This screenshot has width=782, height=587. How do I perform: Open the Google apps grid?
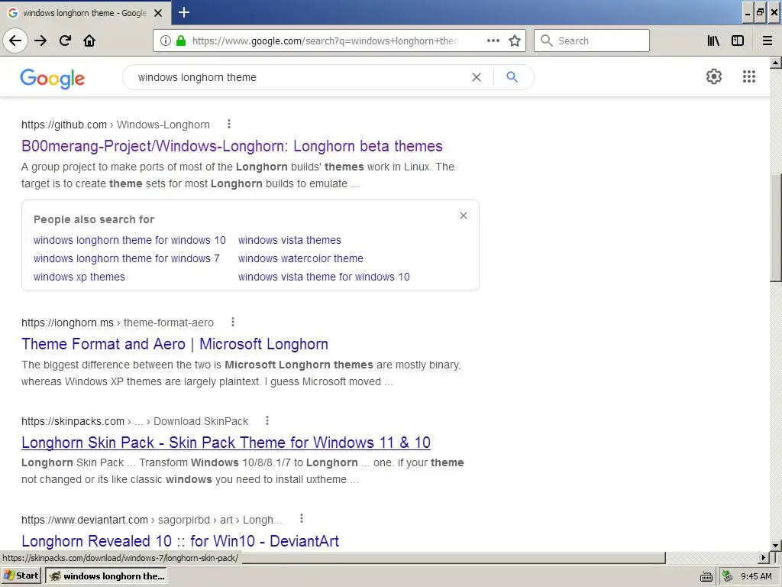click(749, 76)
